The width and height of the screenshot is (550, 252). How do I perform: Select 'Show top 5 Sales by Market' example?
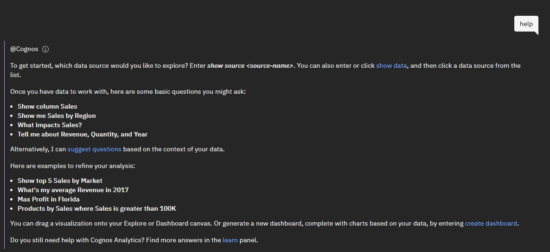click(x=60, y=181)
